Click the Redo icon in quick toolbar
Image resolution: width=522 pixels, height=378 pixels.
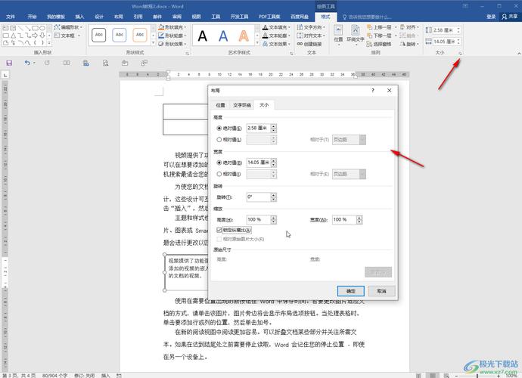[47, 63]
